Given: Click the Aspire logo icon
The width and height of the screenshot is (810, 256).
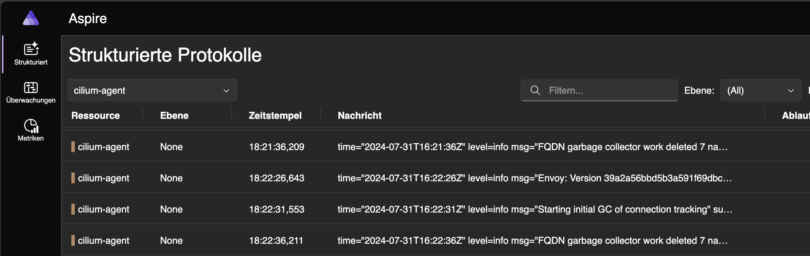Looking at the screenshot, I should pyautogui.click(x=31, y=18).
